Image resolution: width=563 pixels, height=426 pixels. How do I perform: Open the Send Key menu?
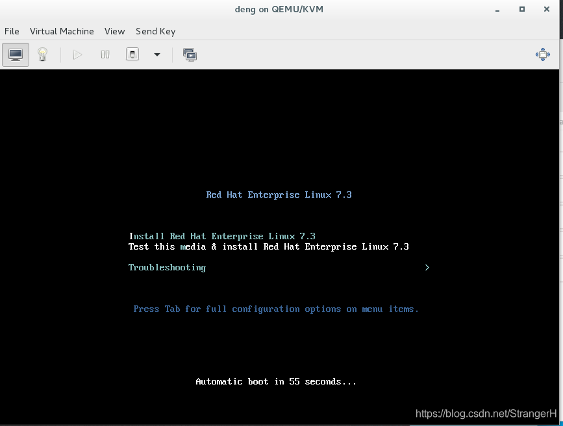tap(155, 31)
